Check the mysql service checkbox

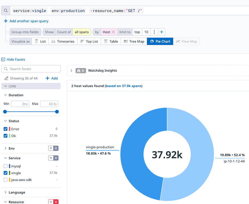click(x=6, y=166)
